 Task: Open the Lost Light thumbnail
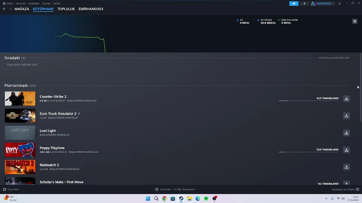20,133
